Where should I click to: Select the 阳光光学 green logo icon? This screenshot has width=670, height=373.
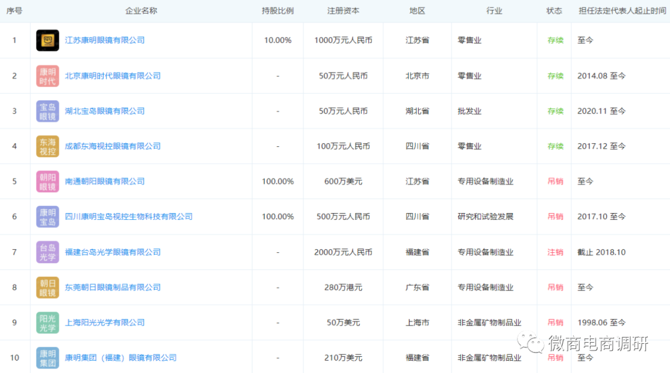point(47,322)
